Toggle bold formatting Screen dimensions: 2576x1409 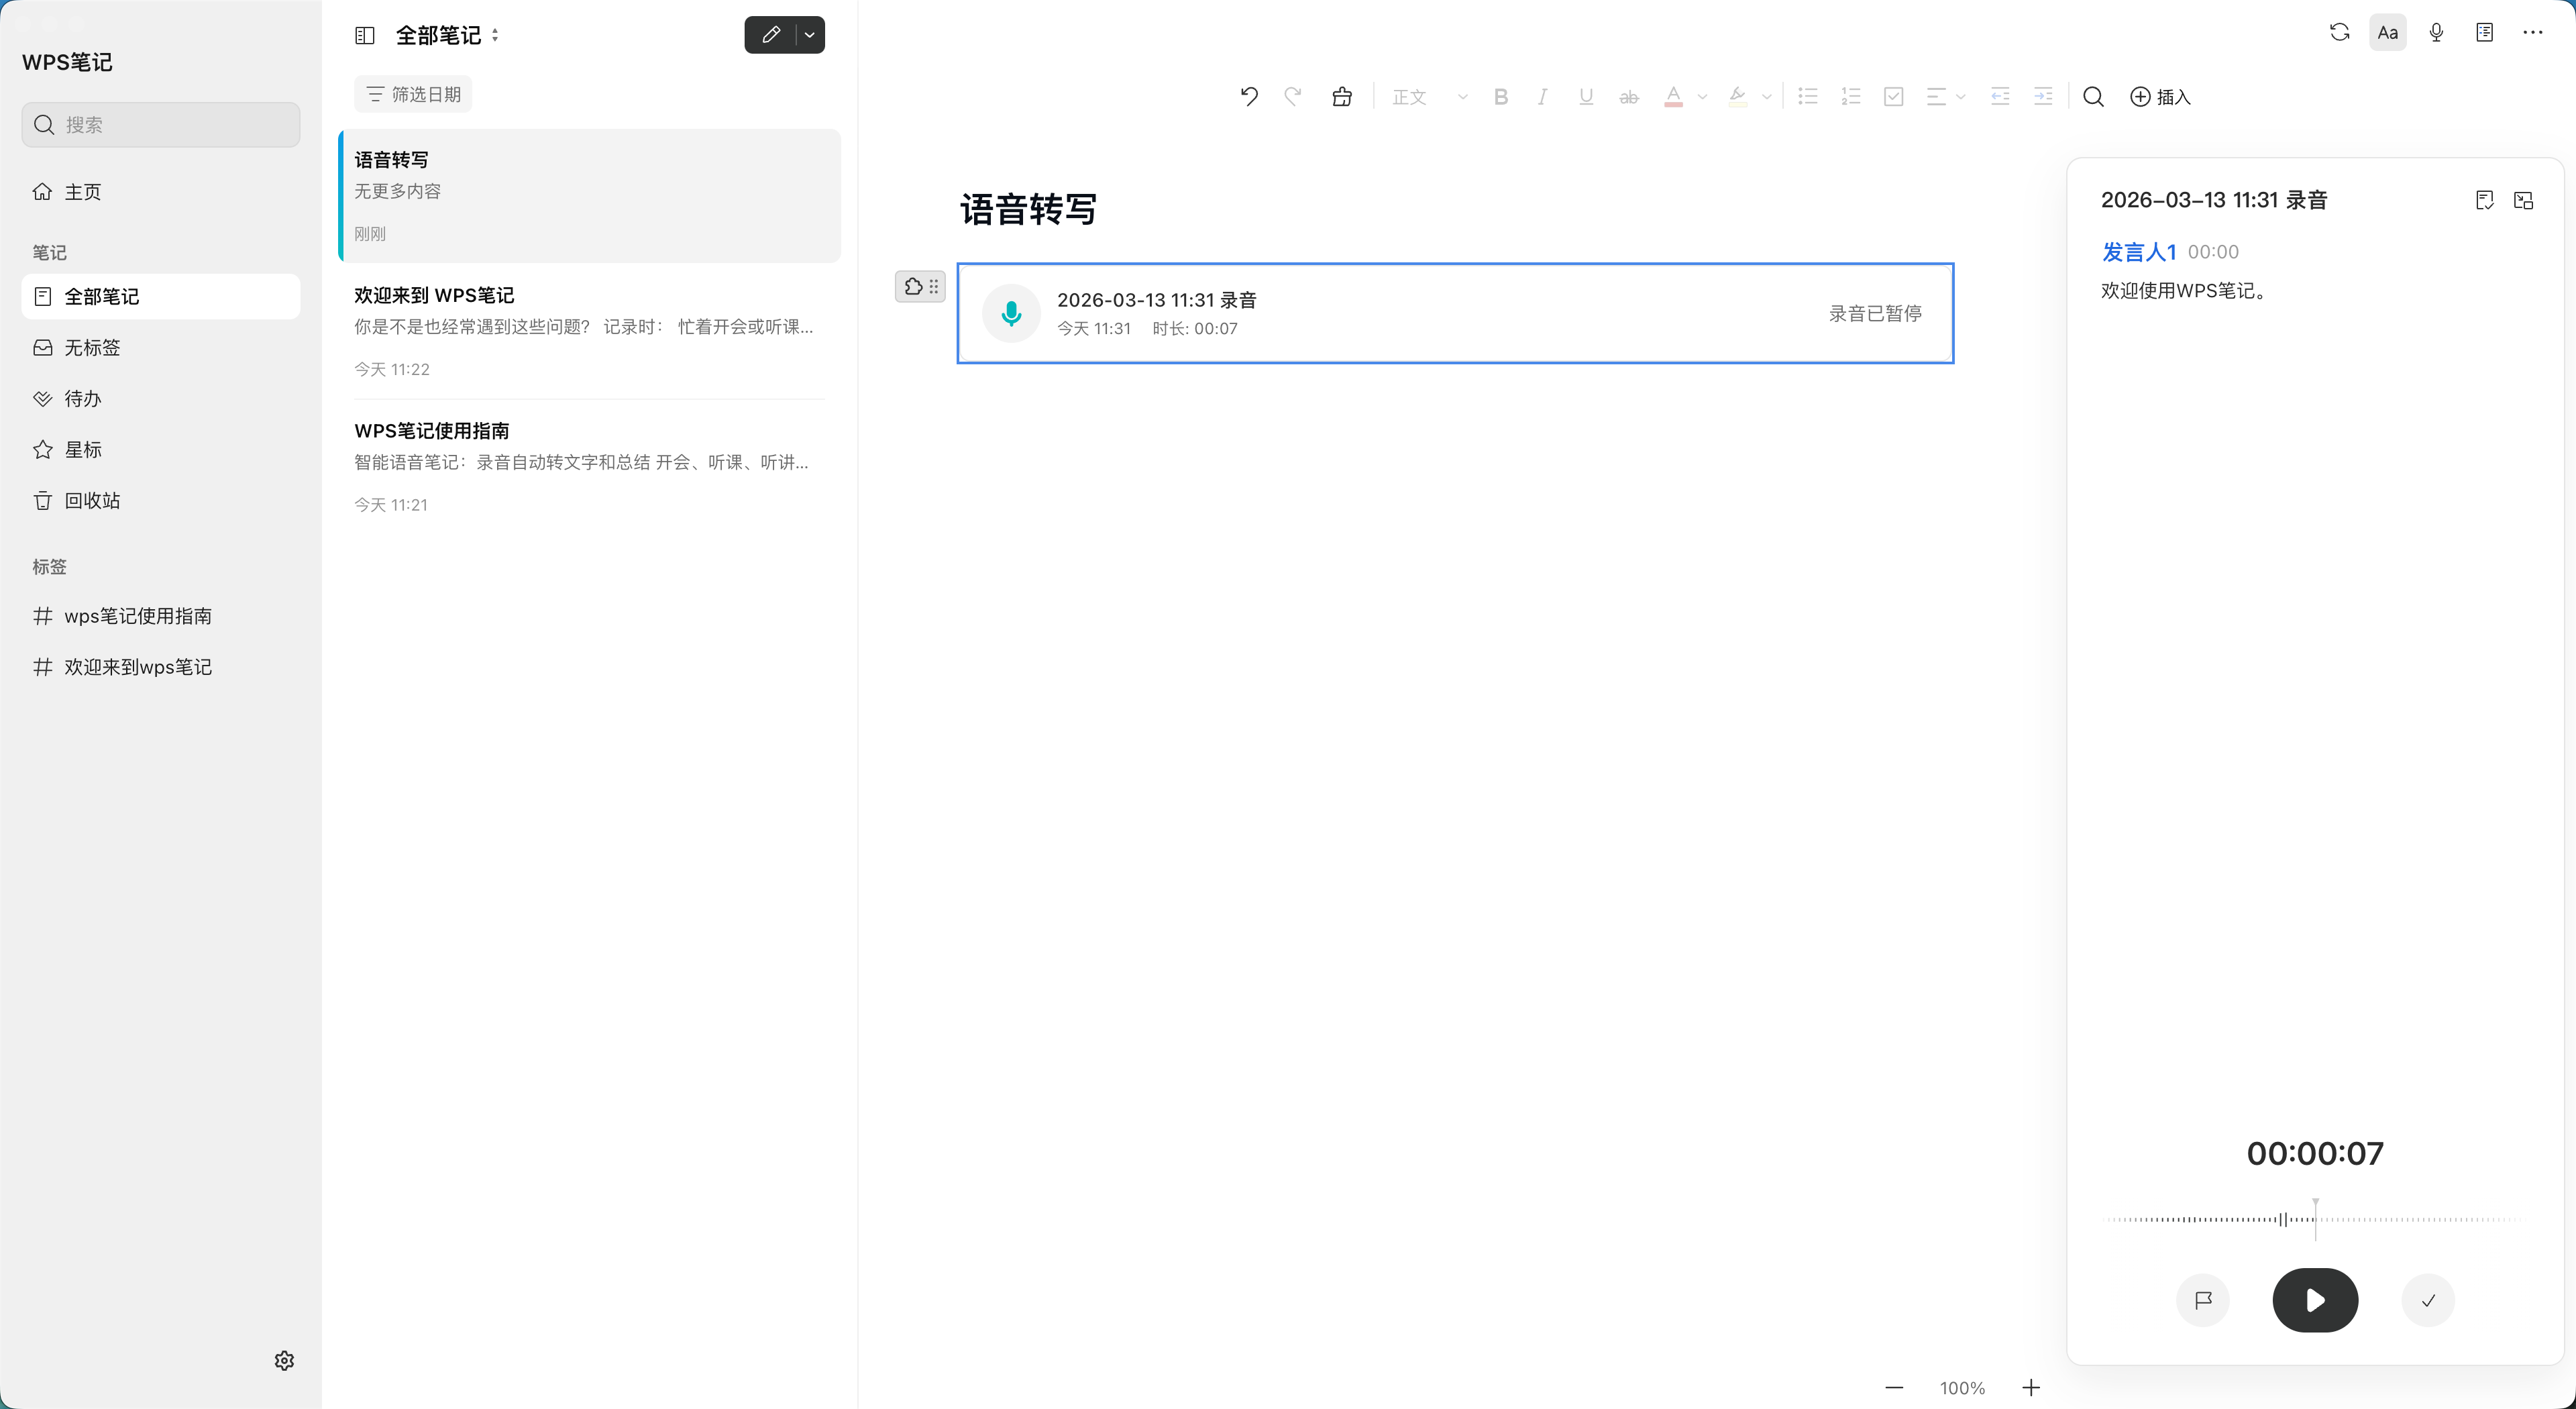1500,97
